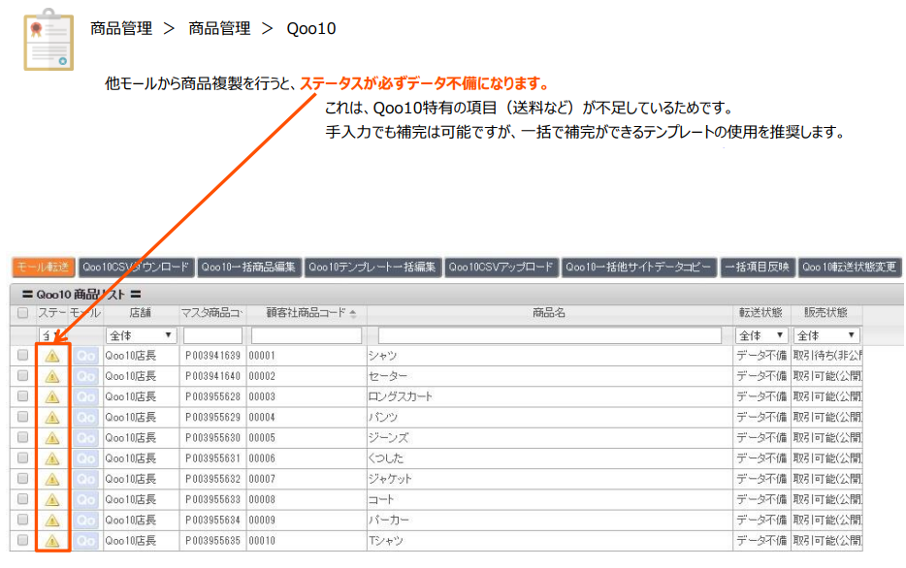The width and height of the screenshot is (906, 568).
Task: Open the 店舗 filter dropdown
Action: pyautogui.click(x=141, y=335)
